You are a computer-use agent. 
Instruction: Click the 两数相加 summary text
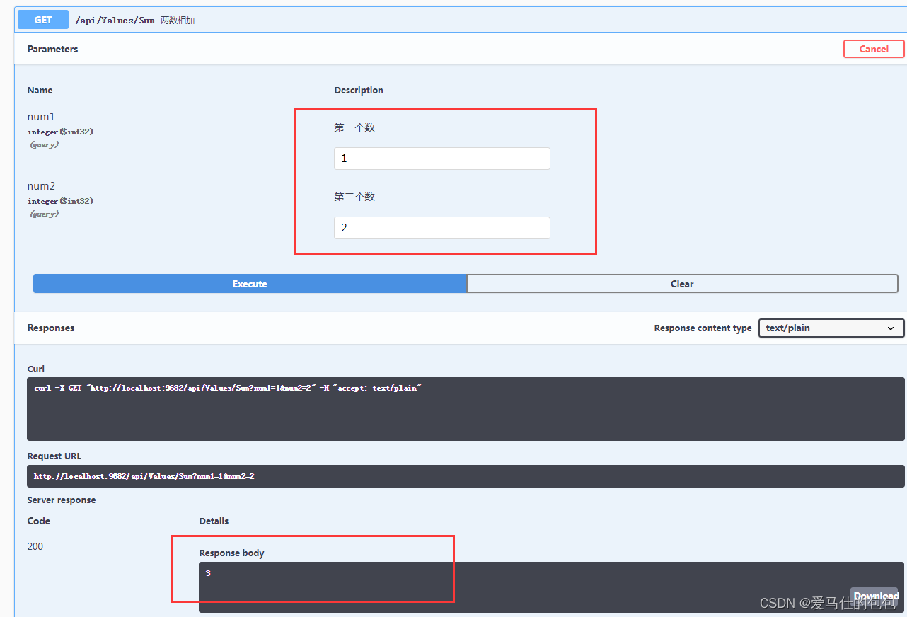click(178, 21)
